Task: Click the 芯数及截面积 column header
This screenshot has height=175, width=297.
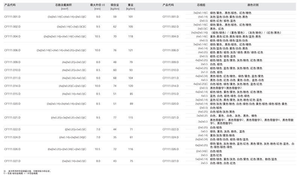Action: (66, 6)
